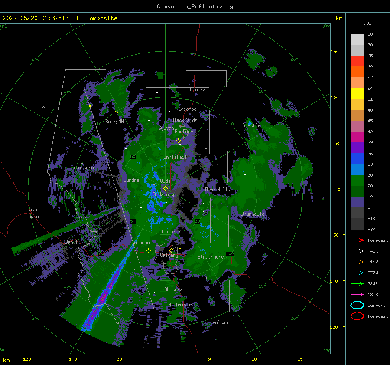Click the Olds city label

[x=165, y=181]
